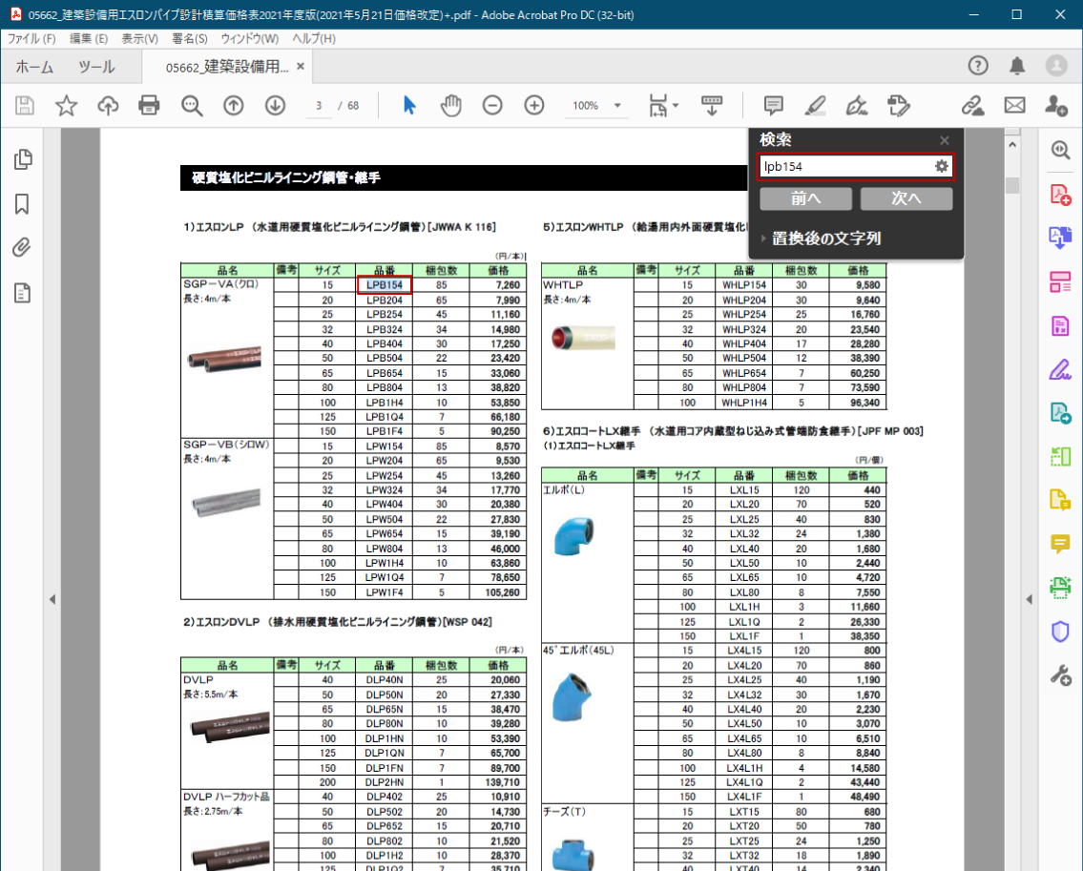Activate the hand pan tool
The width and height of the screenshot is (1083, 871).
point(451,106)
